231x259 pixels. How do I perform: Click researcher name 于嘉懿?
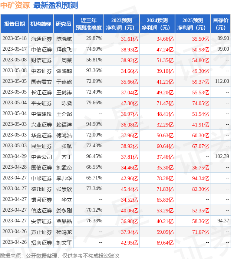tap(64, 82)
